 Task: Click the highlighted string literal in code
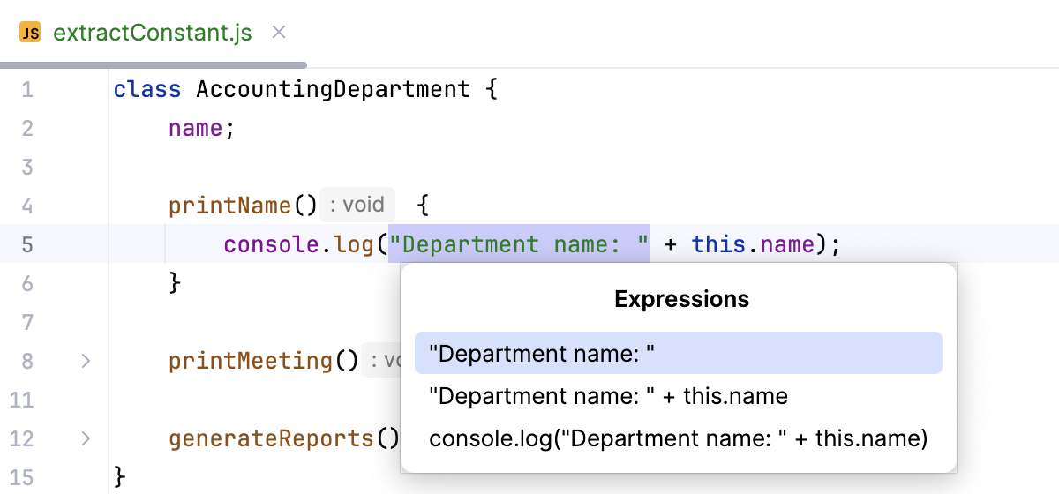(x=519, y=244)
